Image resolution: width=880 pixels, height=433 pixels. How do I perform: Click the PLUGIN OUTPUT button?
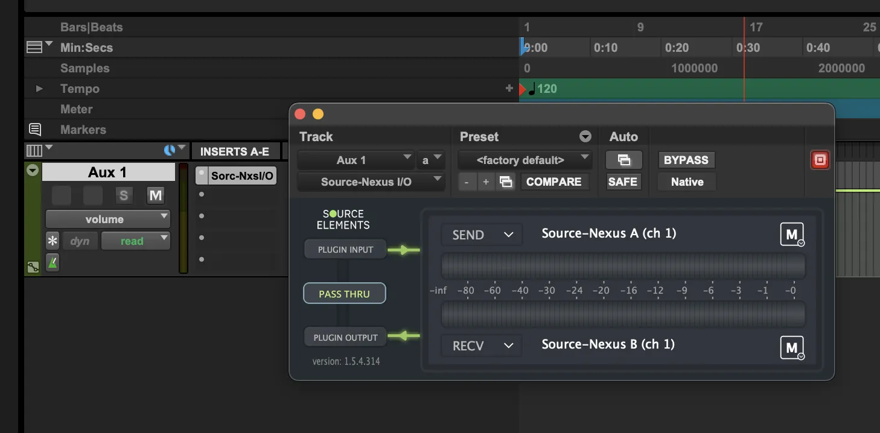[345, 337]
